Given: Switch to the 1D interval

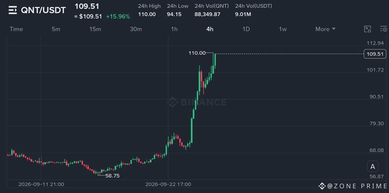Looking at the screenshot, I should tap(246, 29).
